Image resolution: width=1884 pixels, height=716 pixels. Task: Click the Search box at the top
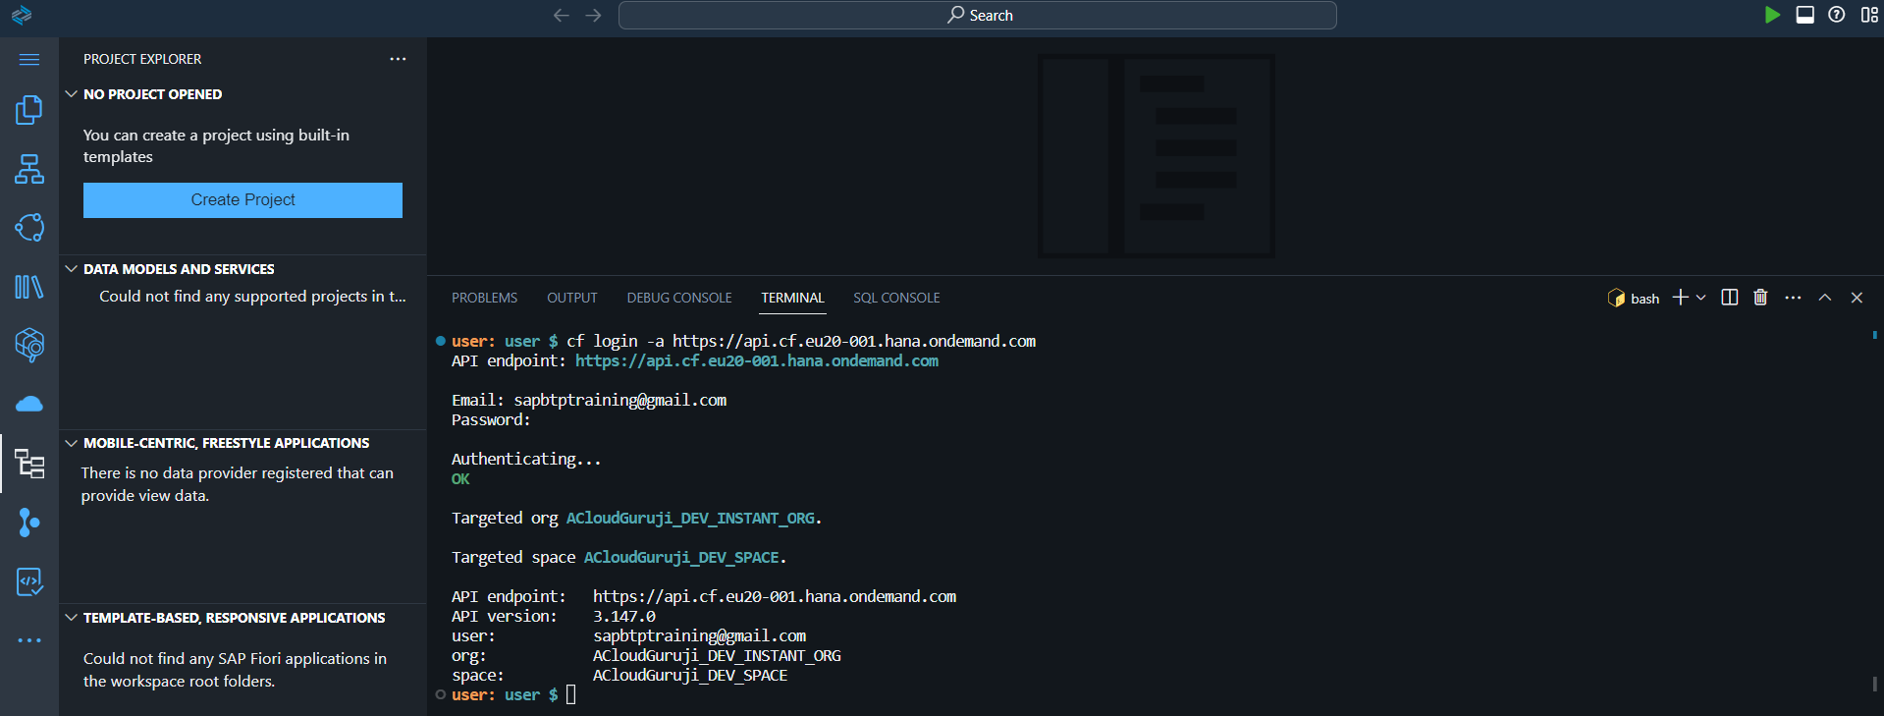(978, 15)
